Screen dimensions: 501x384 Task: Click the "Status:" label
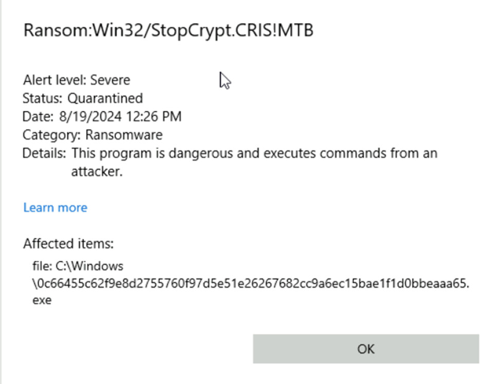coord(44,98)
